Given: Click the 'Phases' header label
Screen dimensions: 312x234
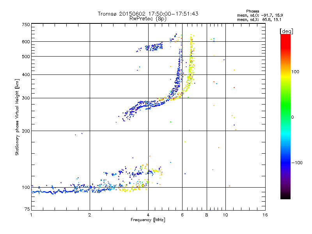Looking at the screenshot, I should tap(252, 11).
